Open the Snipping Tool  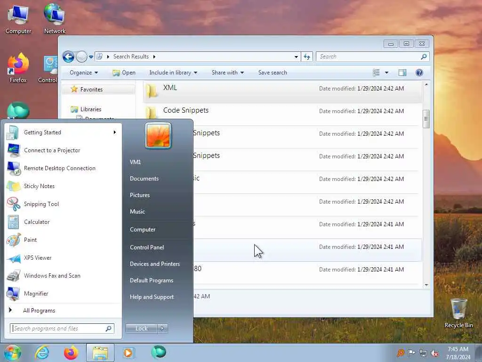tap(63, 204)
